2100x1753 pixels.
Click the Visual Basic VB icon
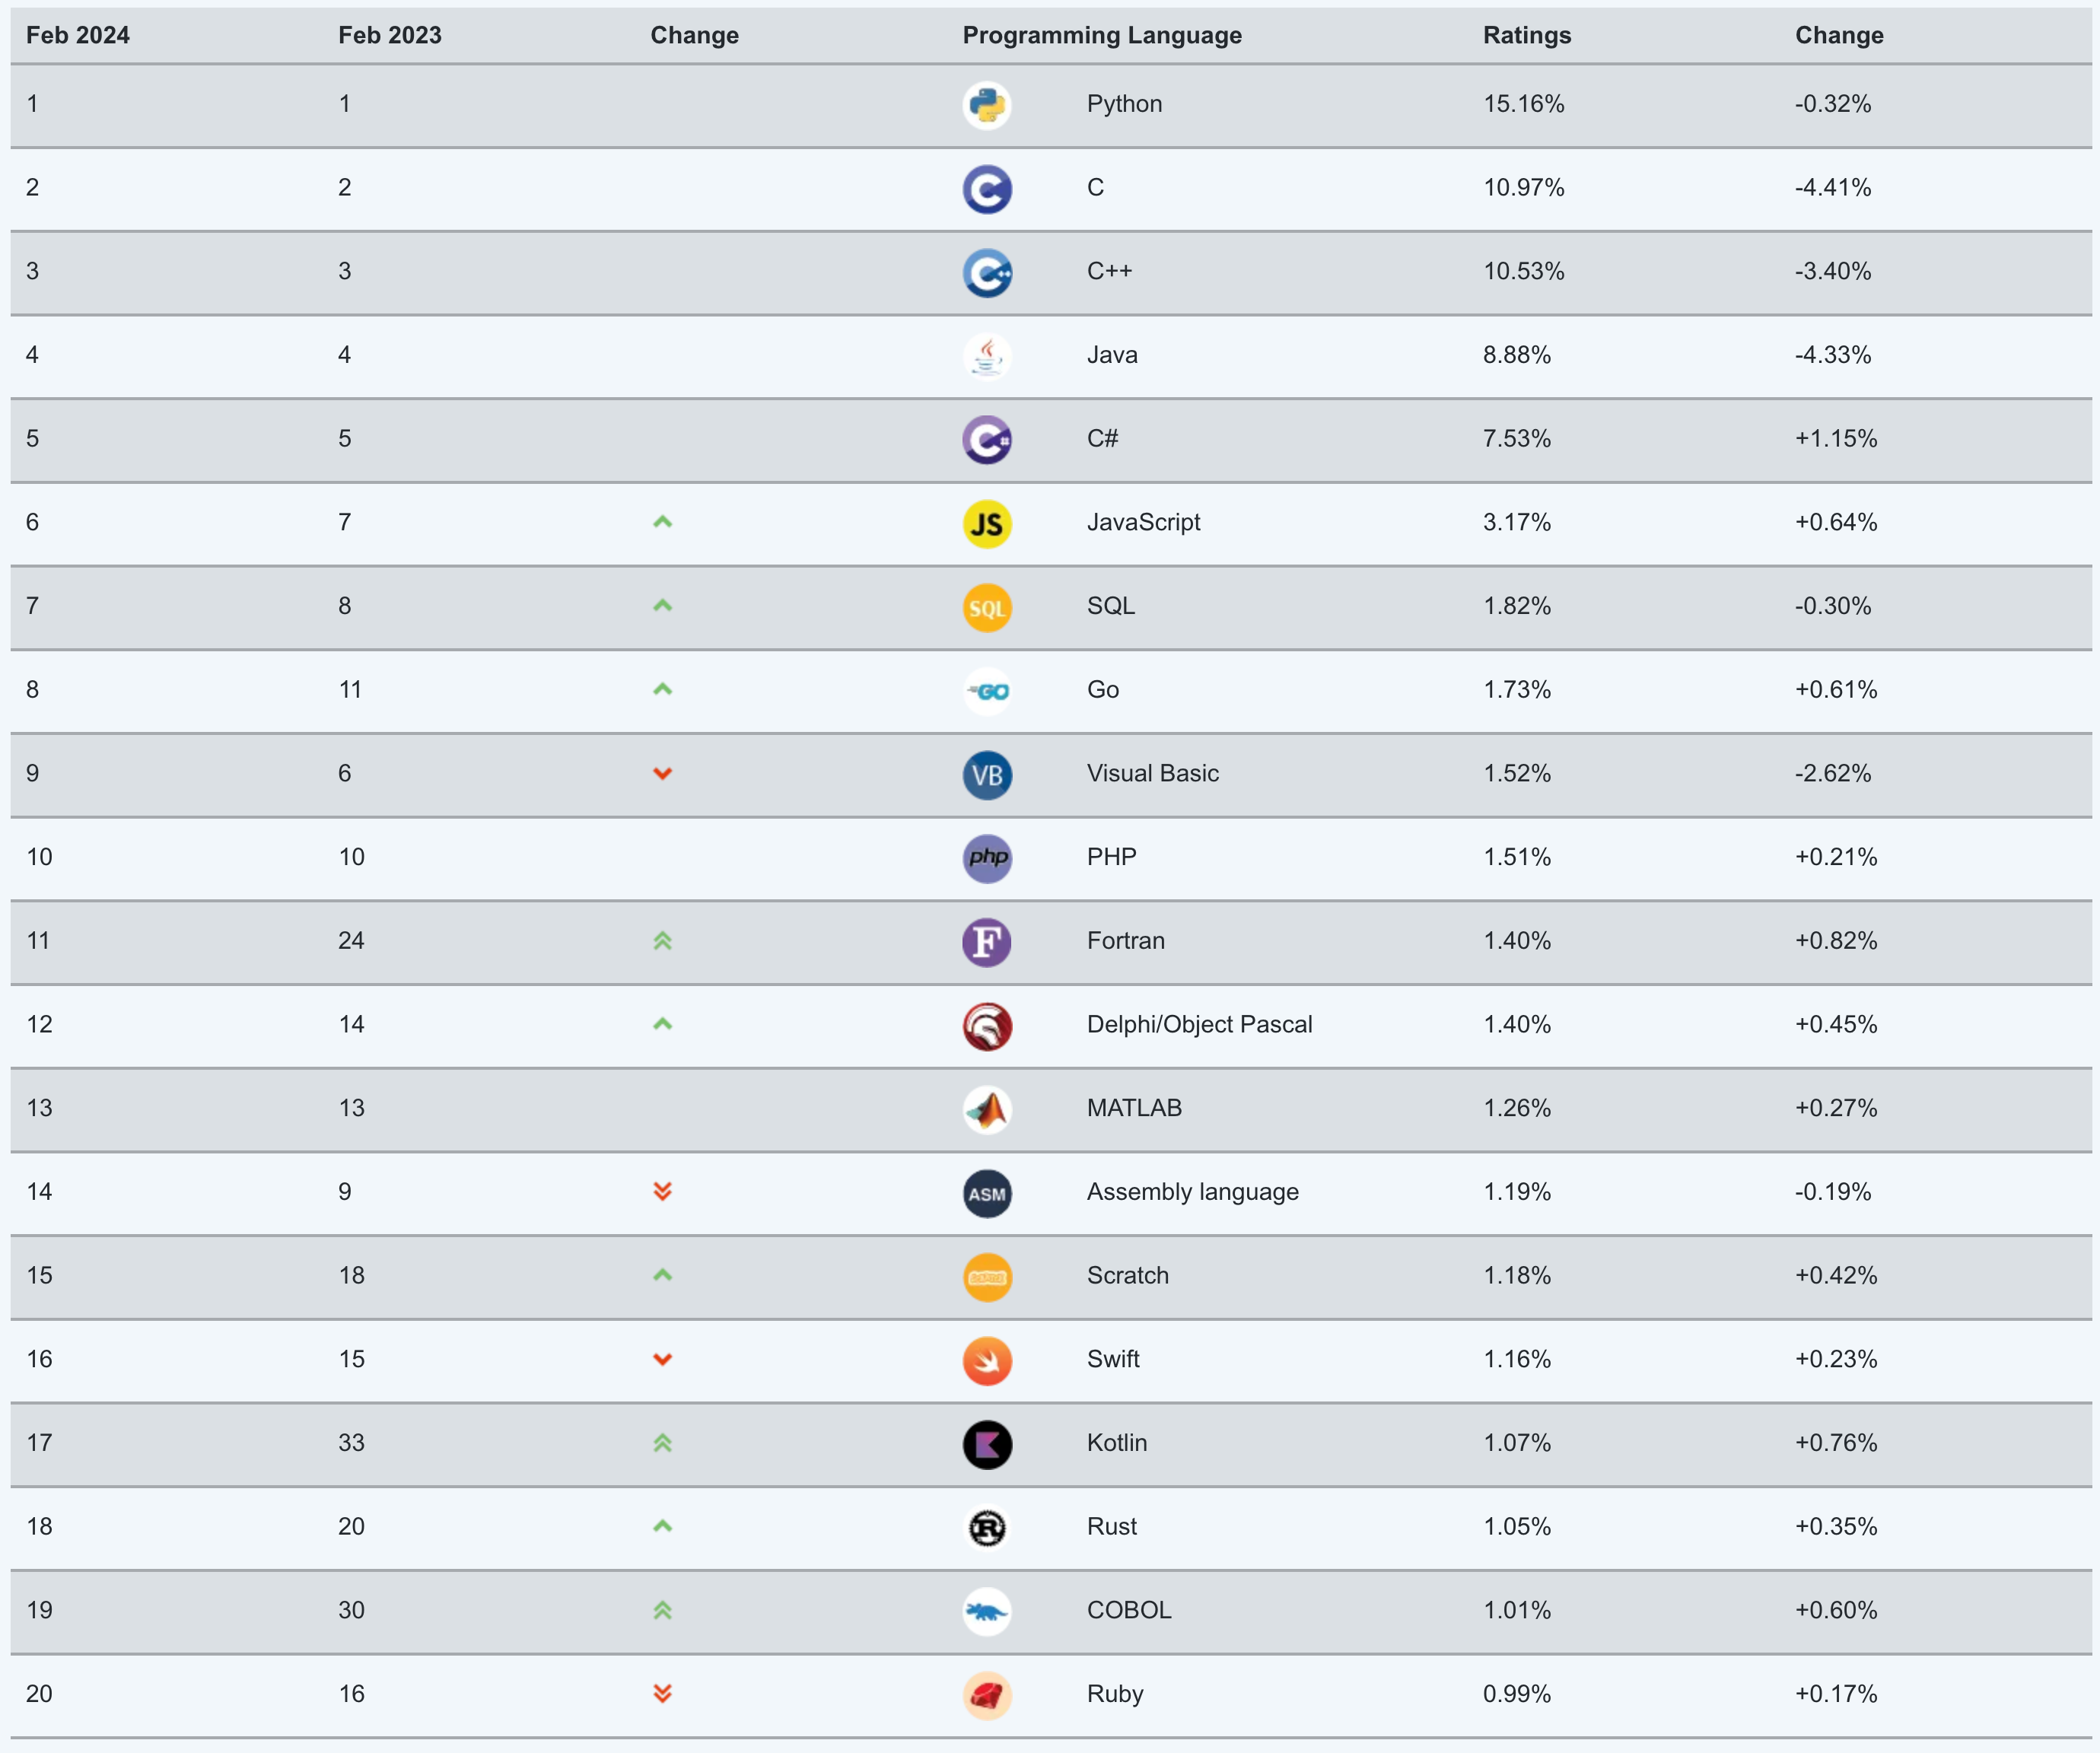tap(987, 775)
